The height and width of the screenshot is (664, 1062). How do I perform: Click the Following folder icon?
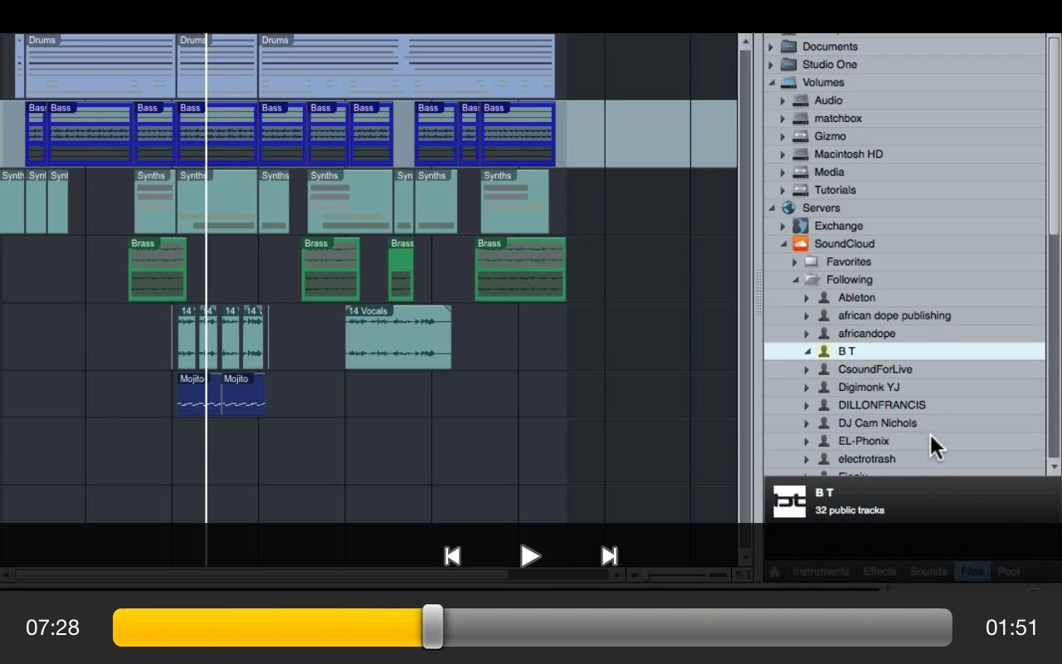tap(812, 280)
